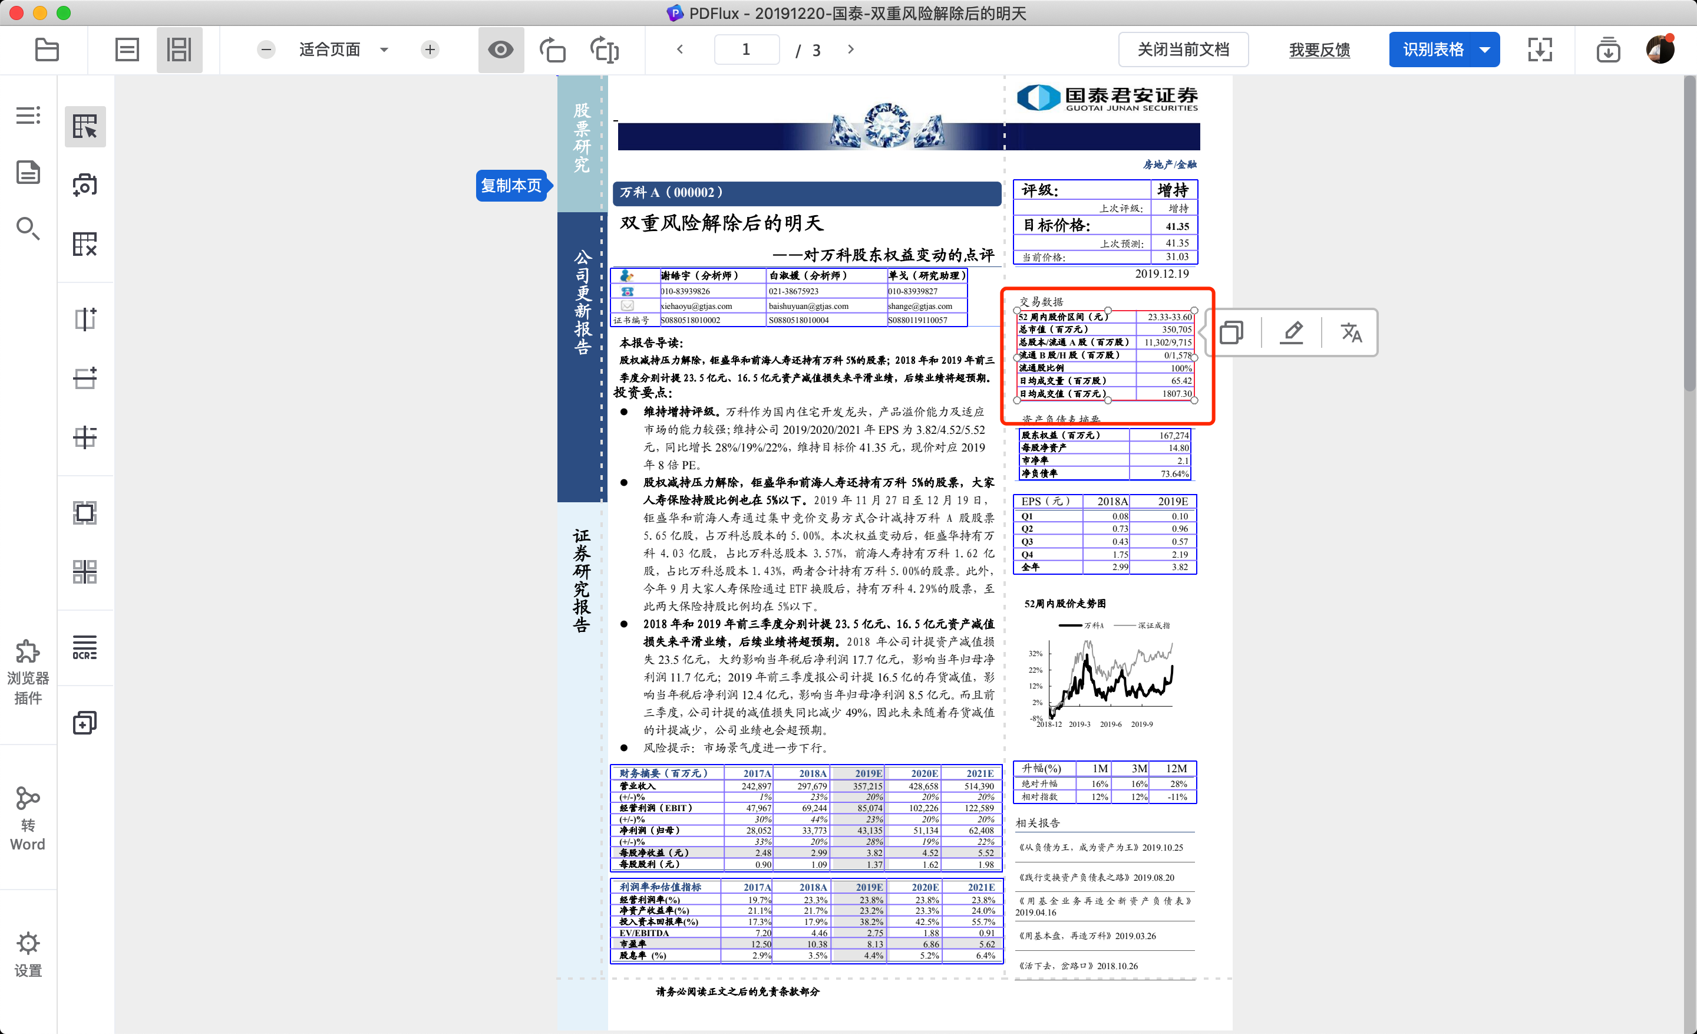Click baishuyuan@gtjas.com email text
Viewport: 1697px width, 1034px height.
[x=808, y=306]
